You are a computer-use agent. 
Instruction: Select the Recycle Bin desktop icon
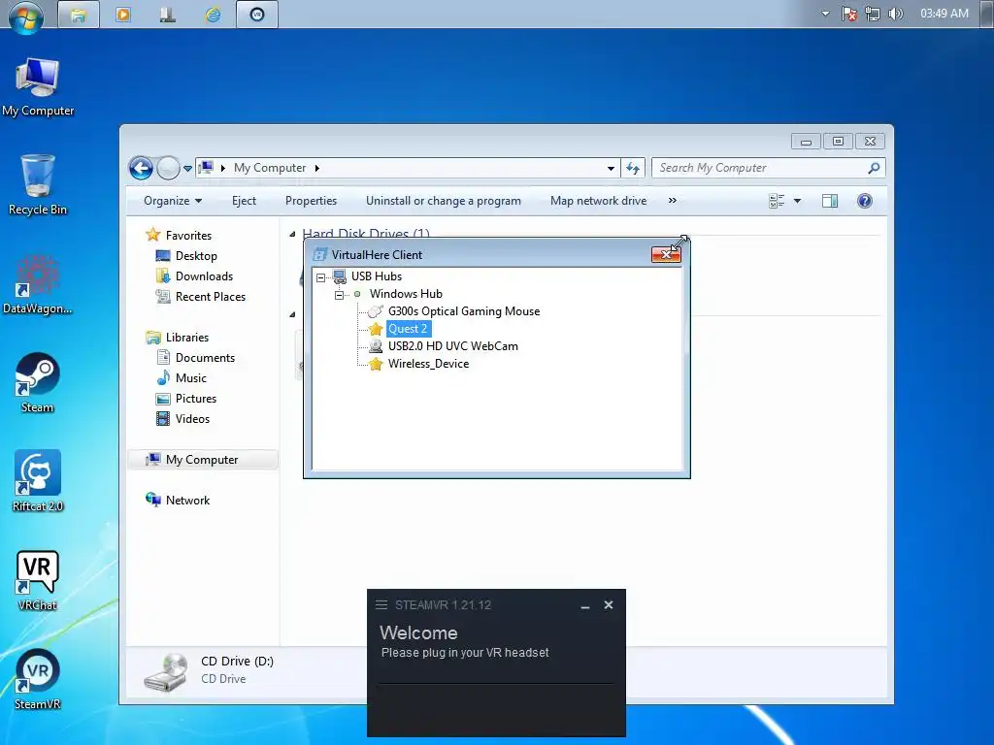tap(38, 185)
